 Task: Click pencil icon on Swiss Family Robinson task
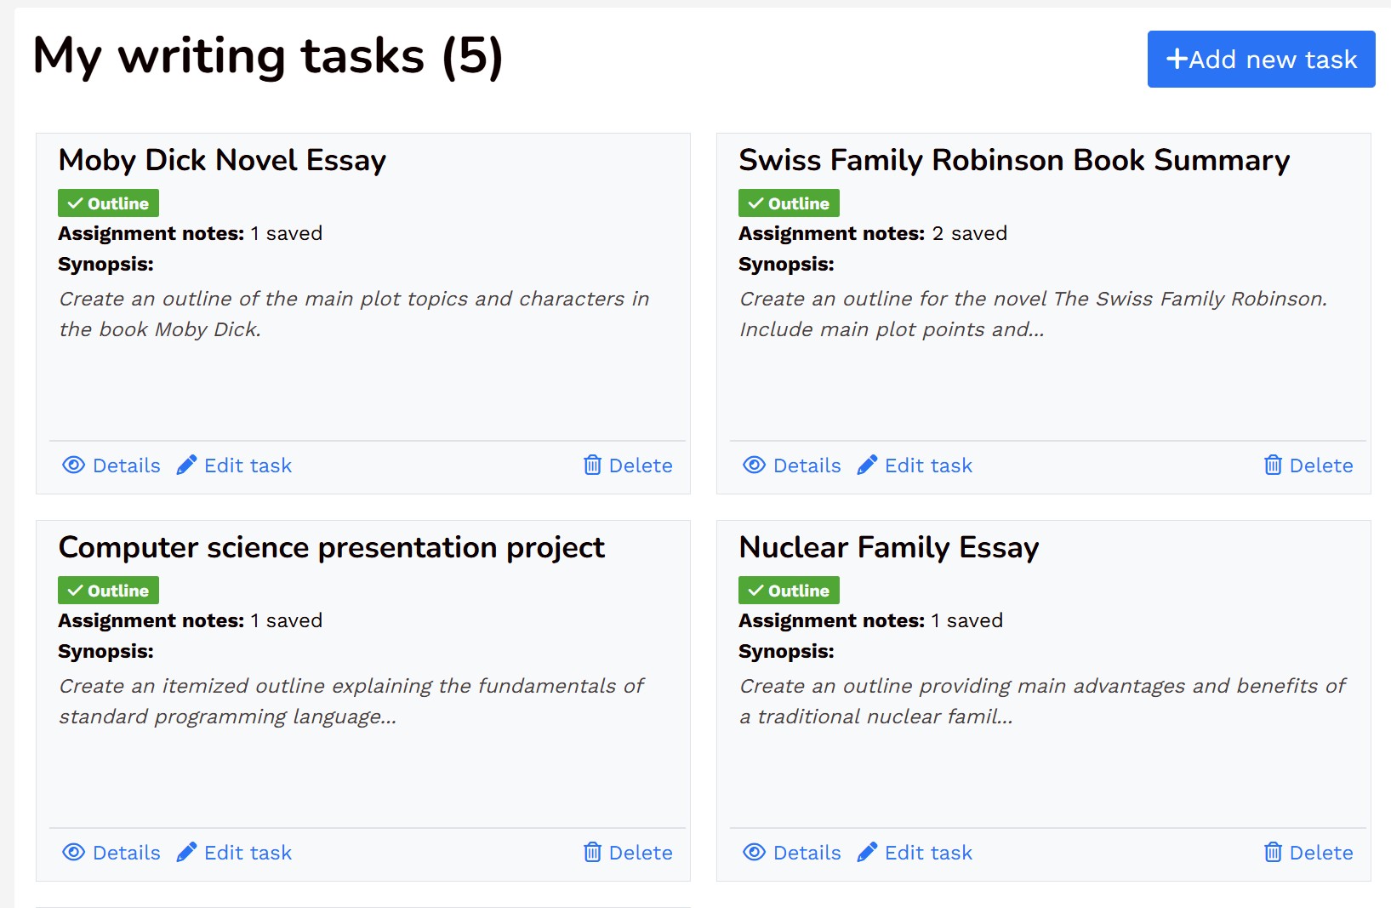(867, 465)
